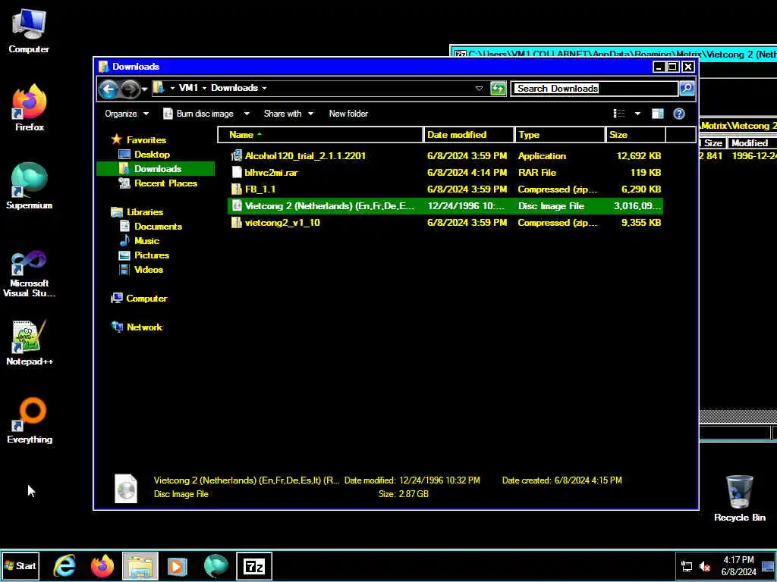Screen dimensions: 777x582
Task: Click the blank icon of blhvc2mi.rar
Action: coord(237,173)
